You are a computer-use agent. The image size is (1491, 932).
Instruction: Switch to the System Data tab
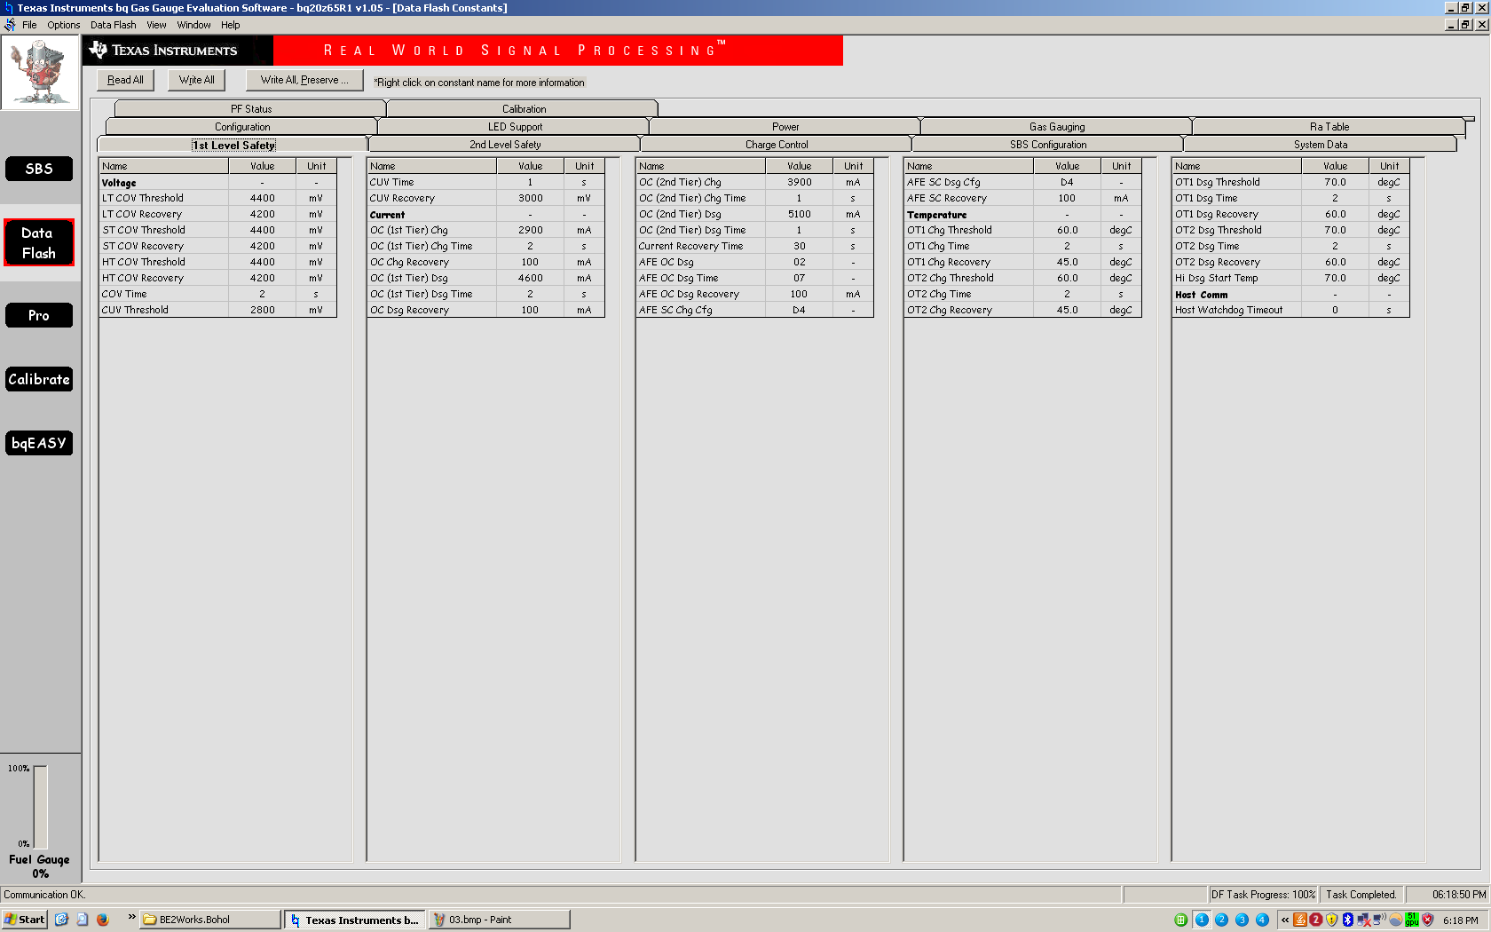pyautogui.click(x=1321, y=144)
